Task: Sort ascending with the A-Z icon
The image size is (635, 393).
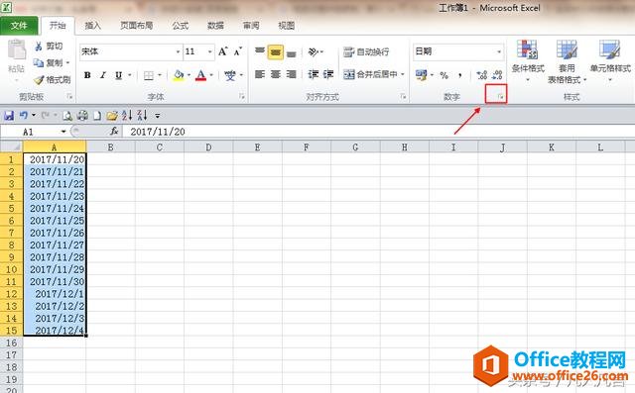Action: 127,116
